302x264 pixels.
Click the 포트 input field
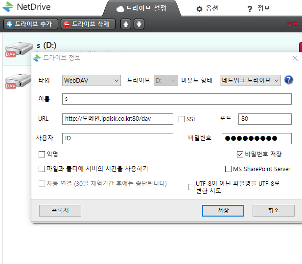[x=265, y=119]
